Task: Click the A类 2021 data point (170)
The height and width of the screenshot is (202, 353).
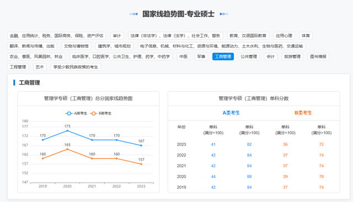Action: (92, 140)
